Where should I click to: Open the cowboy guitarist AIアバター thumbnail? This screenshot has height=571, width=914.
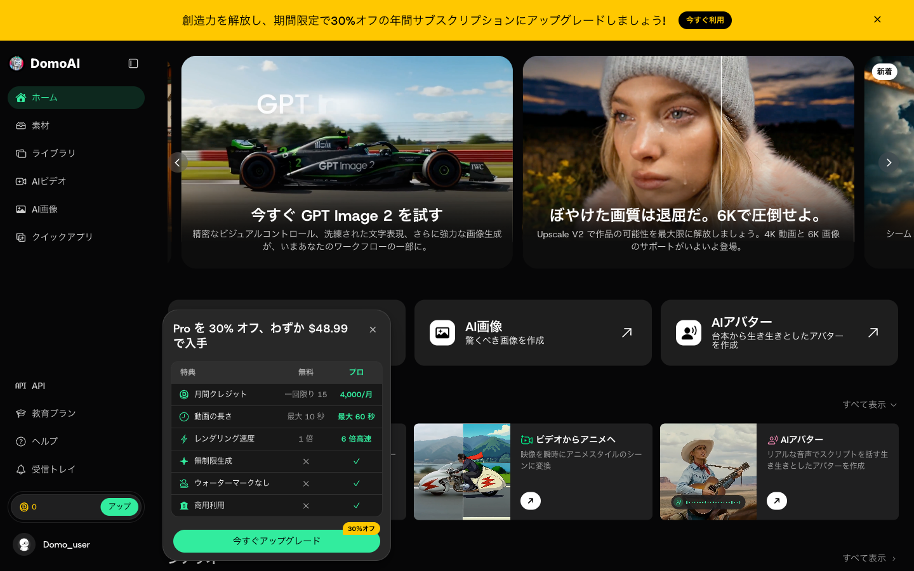[x=708, y=472]
